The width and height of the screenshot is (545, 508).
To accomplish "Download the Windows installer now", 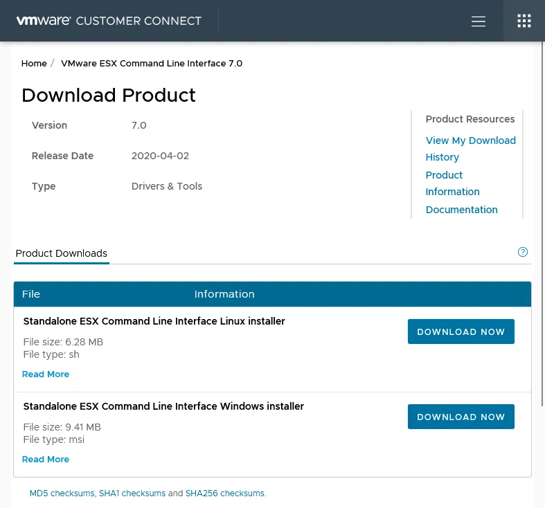I will pos(461,417).
